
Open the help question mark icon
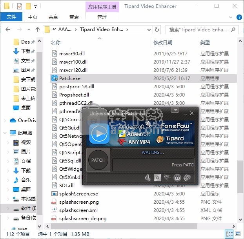coord(239,17)
